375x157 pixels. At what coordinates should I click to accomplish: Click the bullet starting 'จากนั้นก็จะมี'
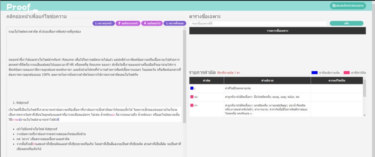click(x=99, y=146)
